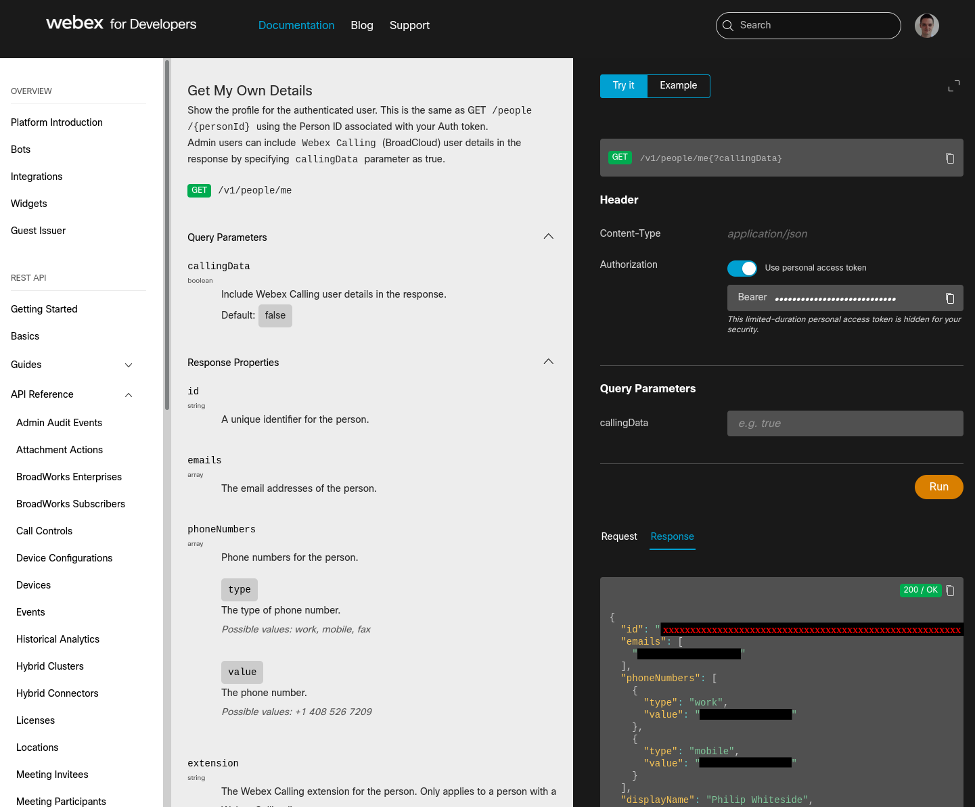Switch to the Example tab
Image resolution: width=975 pixels, height=807 pixels.
tap(679, 86)
